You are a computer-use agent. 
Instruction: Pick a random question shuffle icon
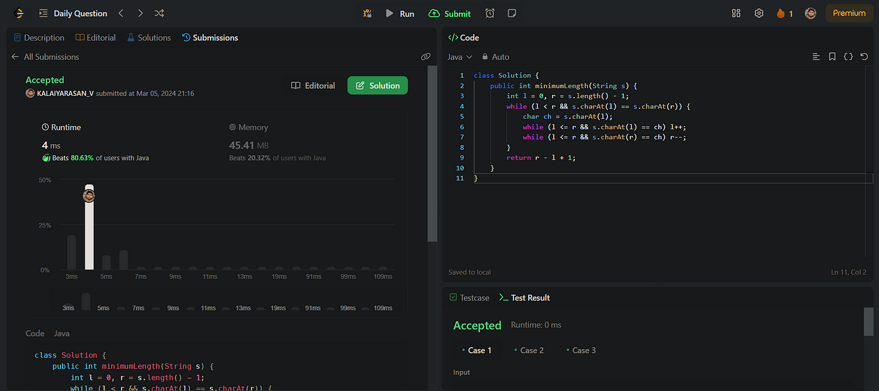(x=159, y=13)
